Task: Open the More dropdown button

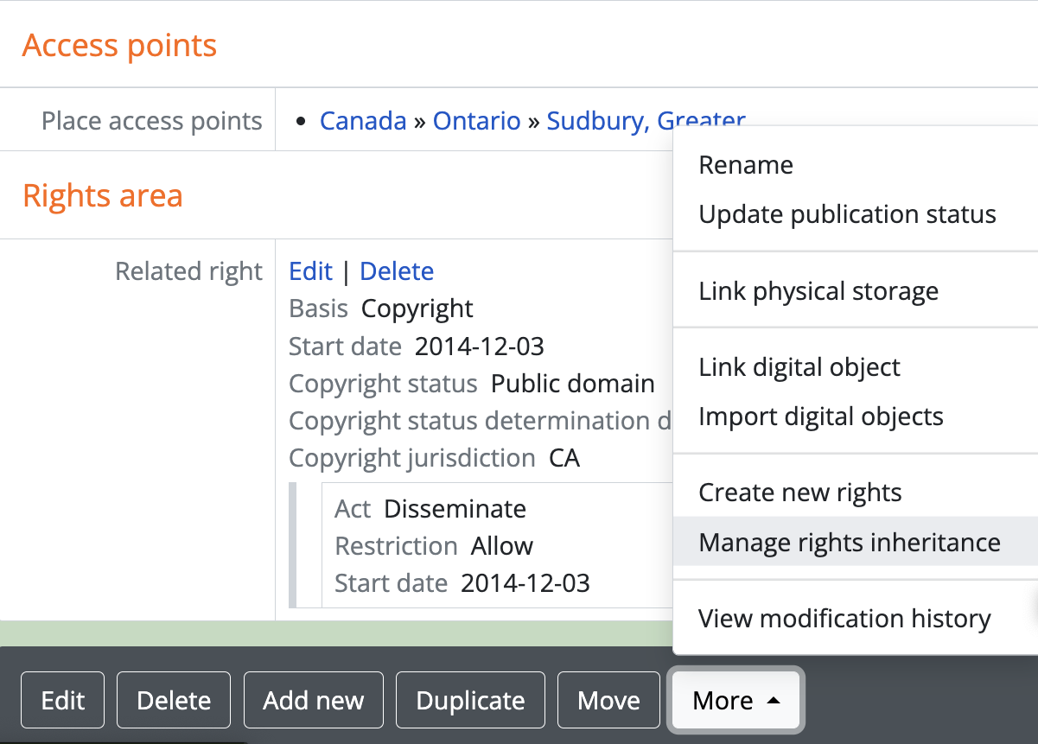Action: pyautogui.click(x=736, y=700)
